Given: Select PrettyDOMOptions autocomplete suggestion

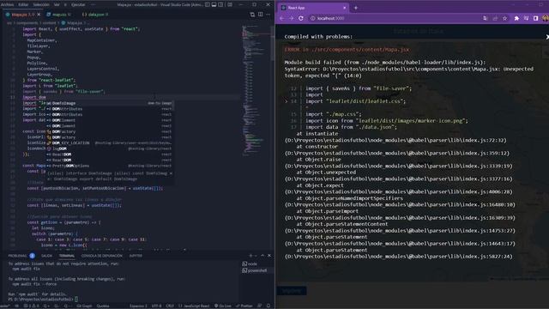Looking at the screenshot, I should click(110, 166).
